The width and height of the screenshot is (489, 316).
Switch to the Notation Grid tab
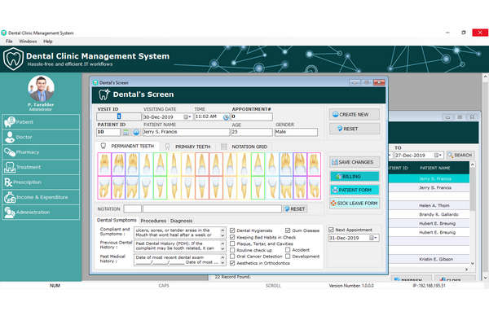(244, 147)
